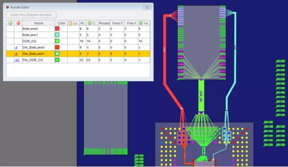Sort by the Name column header
The image size is (288, 167).
[x=39, y=23]
